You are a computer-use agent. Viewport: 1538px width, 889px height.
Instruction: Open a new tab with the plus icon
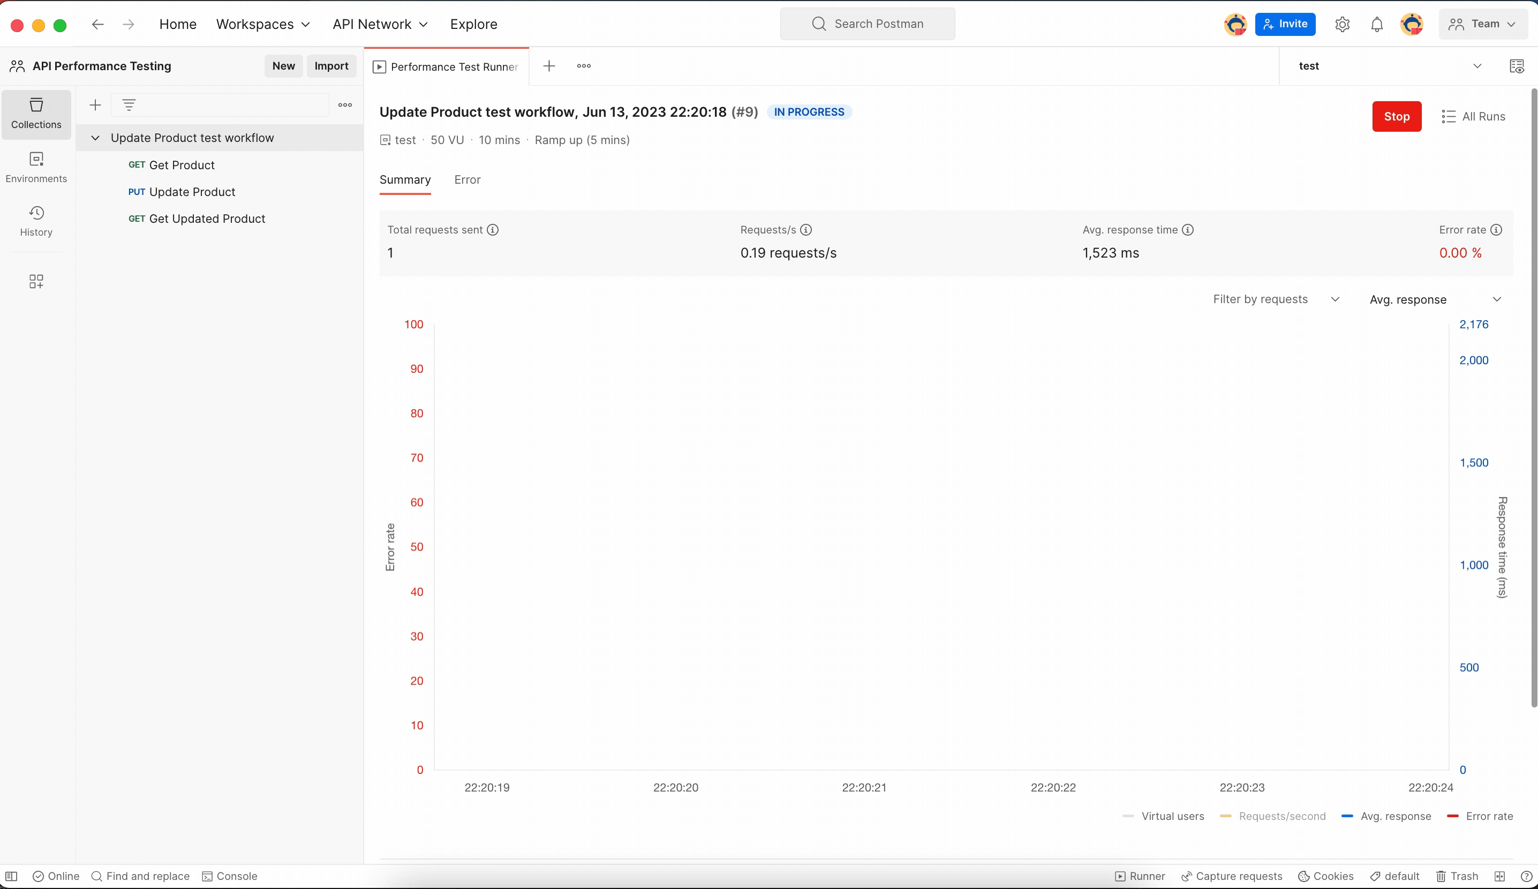[549, 66]
